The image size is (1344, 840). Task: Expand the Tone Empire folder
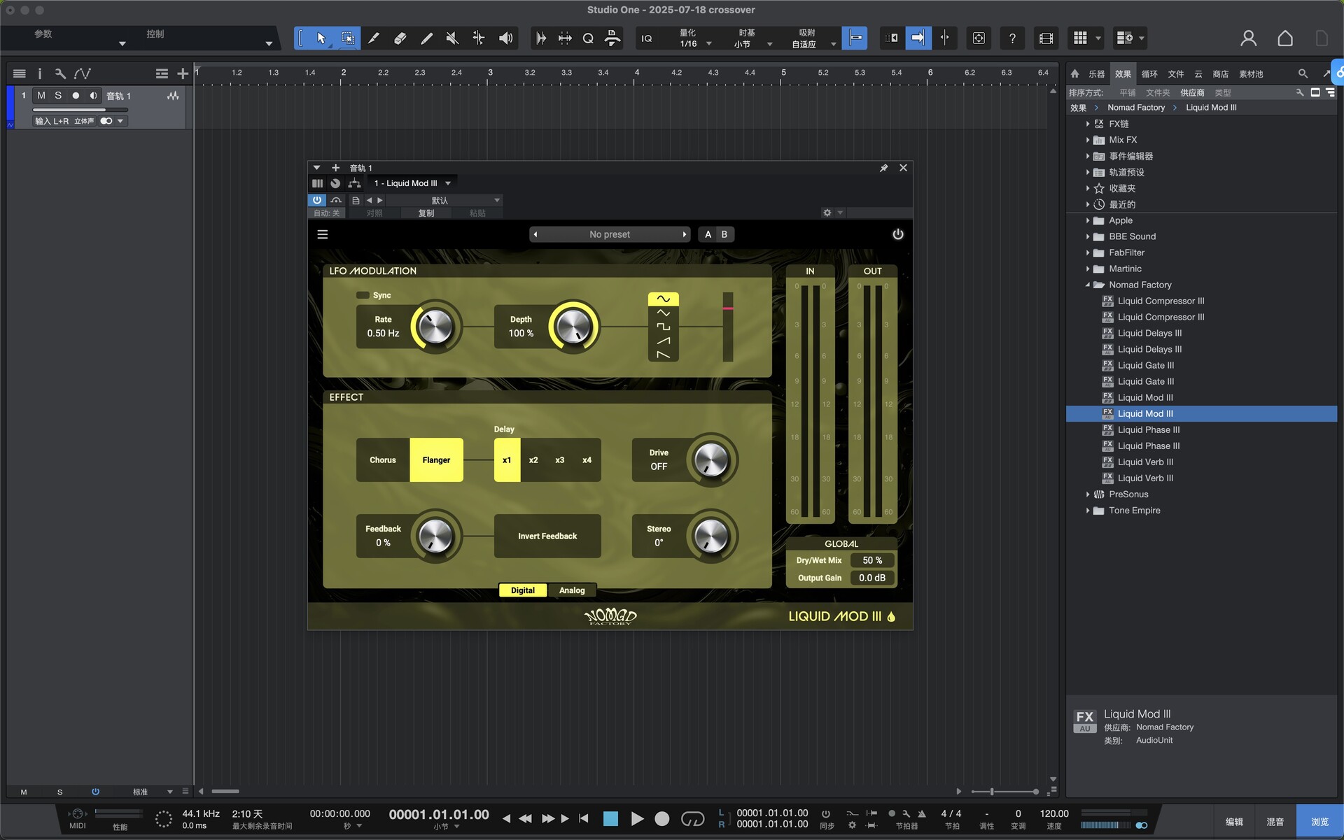(1088, 511)
